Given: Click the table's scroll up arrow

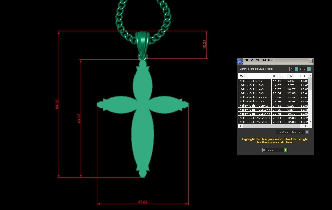Looking at the screenshot, I should click(310, 75).
